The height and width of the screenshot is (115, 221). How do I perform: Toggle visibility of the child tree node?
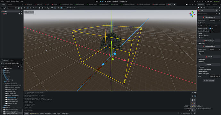click(x=21, y=13)
